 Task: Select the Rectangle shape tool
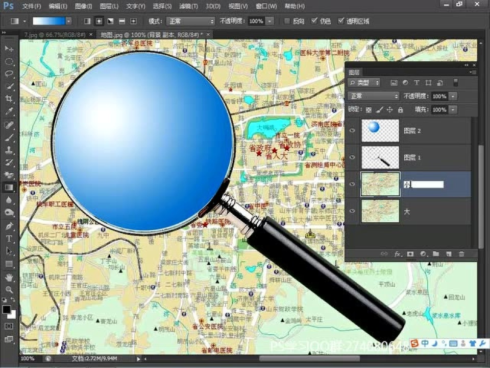(9, 264)
